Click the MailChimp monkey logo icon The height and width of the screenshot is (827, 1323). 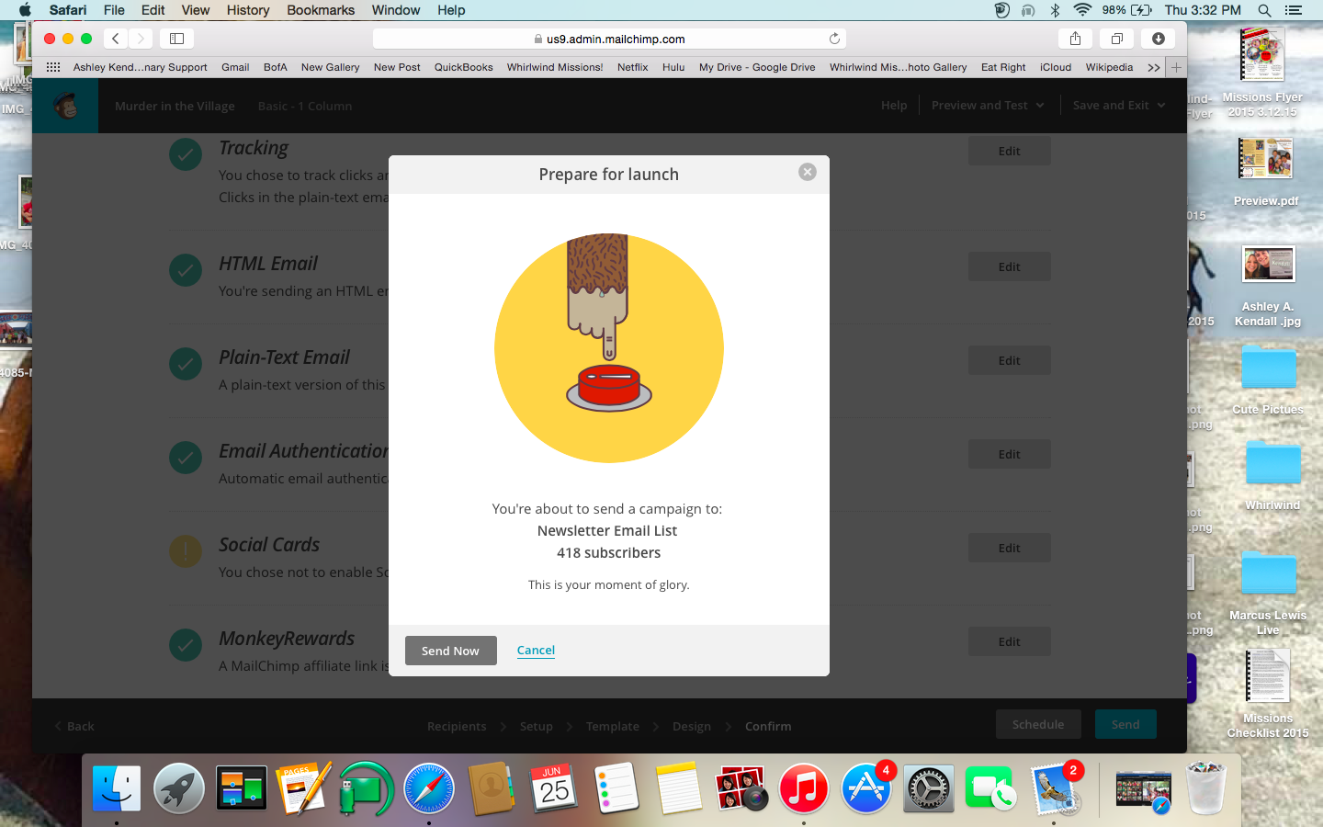pos(65,106)
